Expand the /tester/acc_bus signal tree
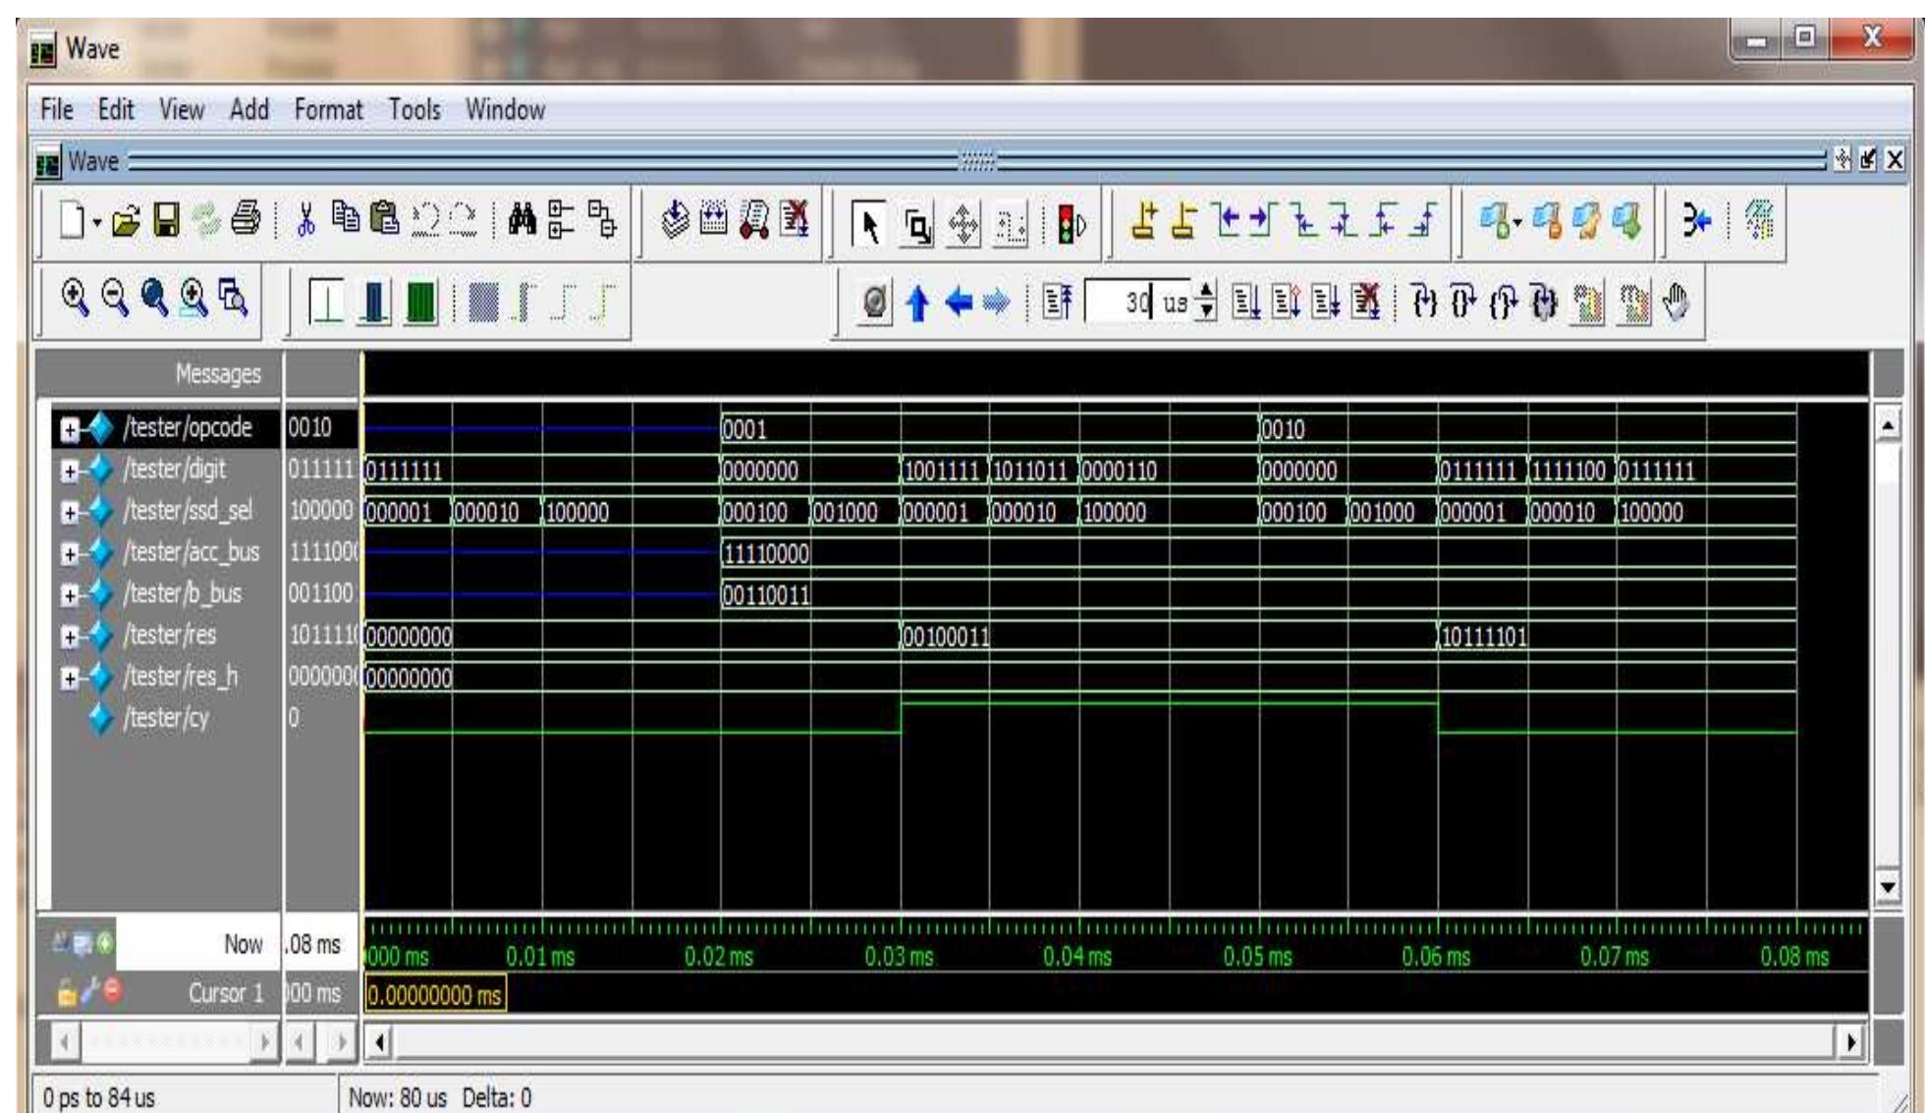 point(69,553)
